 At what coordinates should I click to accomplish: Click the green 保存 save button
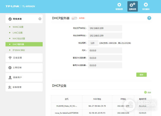coord(141,74)
